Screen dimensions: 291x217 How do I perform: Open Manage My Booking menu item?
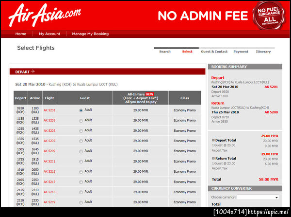pyautogui.click(x=90, y=34)
